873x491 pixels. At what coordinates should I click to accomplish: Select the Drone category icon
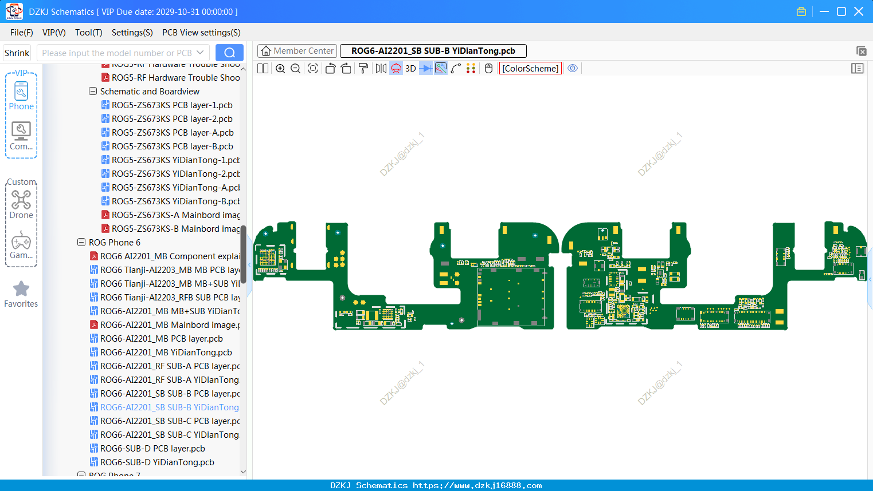(21, 204)
